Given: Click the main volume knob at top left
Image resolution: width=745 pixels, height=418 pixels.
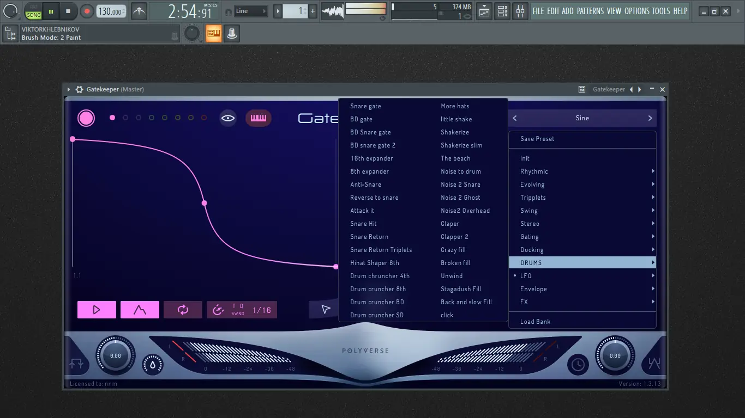Looking at the screenshot, I should pyautogui.click(x=10, y=11).
